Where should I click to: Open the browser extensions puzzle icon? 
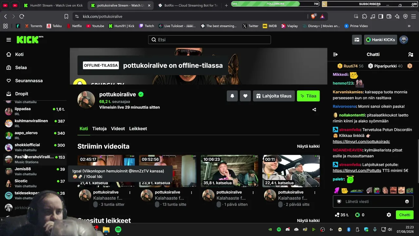point(364,16)
